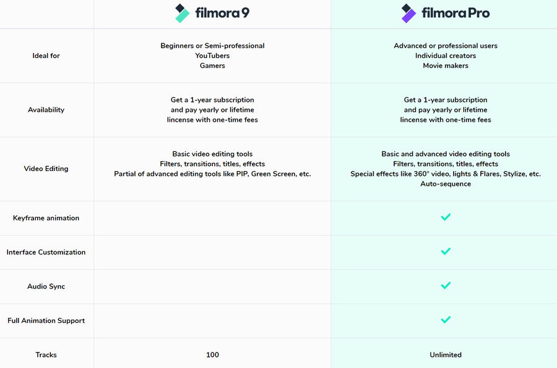
Task: Click the "Audio Sync" row label
Action: coord(46,286)
